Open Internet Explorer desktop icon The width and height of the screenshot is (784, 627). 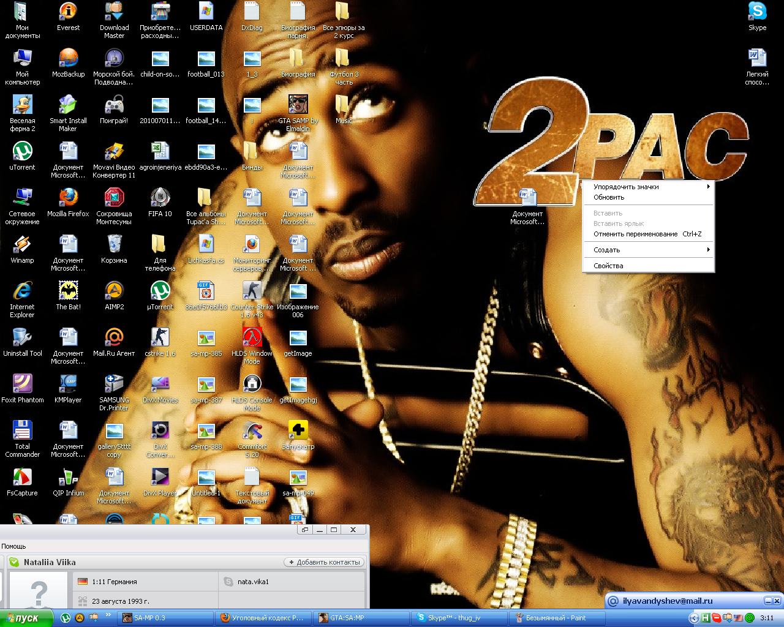[x=22, y=299]
